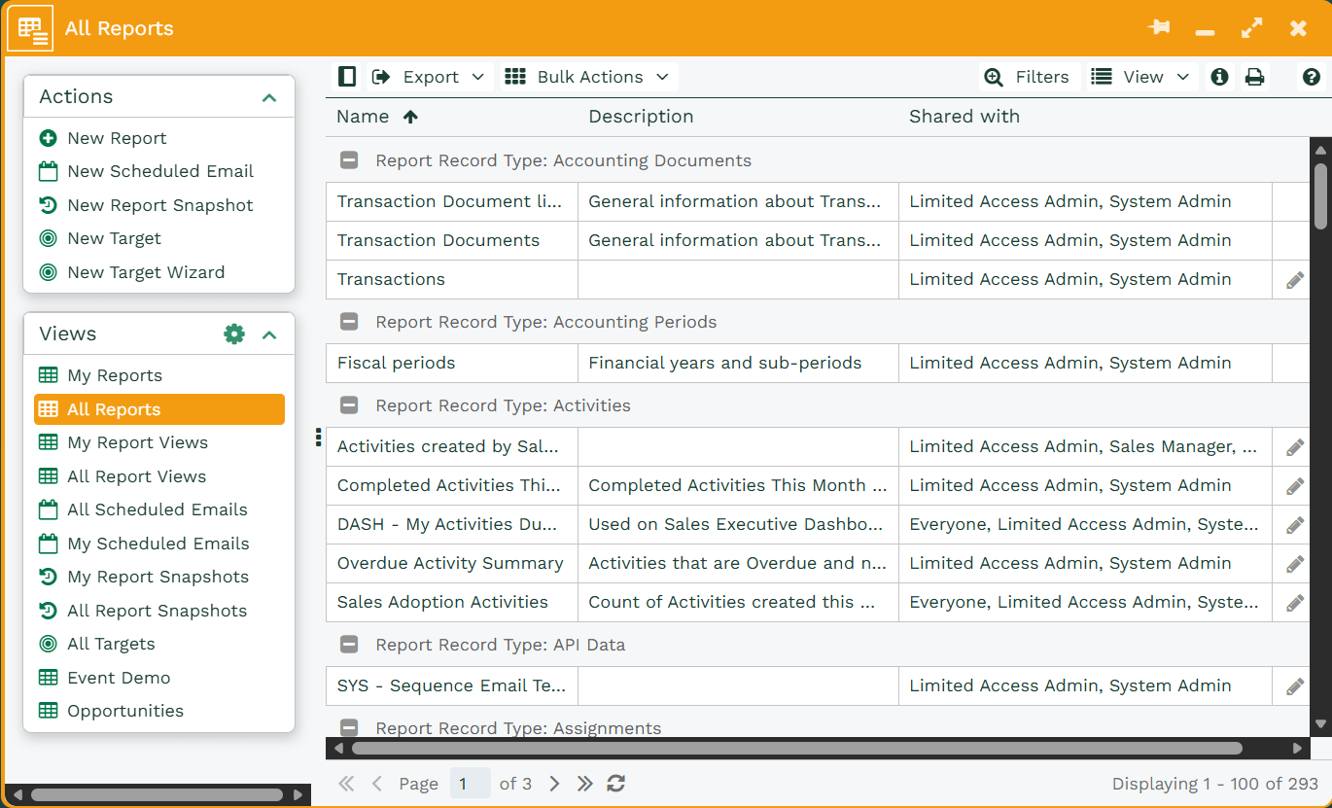Viewport: 1332px width, 808px height.
Task: Click the page number input field
Action: (x=470, y=784)
